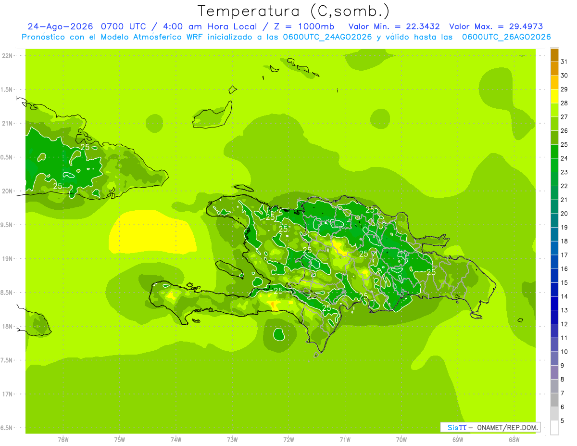
Task: Click the yellow warm patch west of Haiti
Action: click(152, 231)
